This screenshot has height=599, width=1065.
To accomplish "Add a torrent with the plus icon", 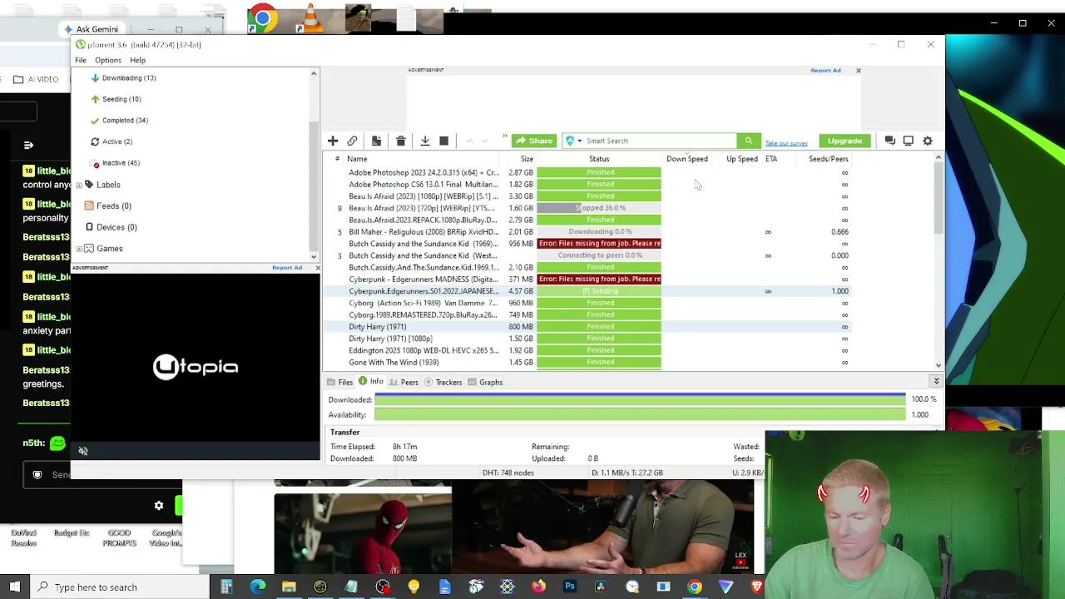I will (x=333, y=141).
